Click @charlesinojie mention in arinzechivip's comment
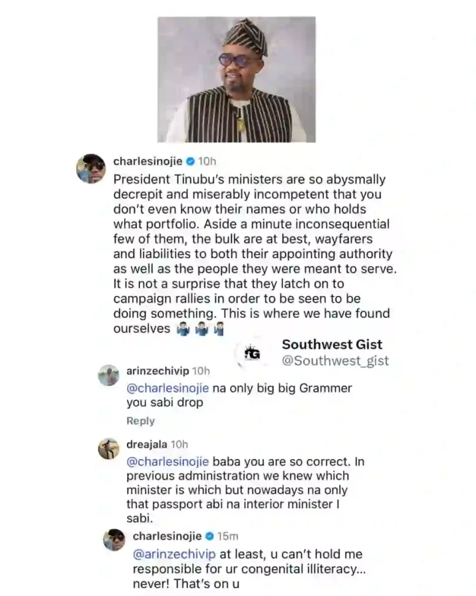This screenshot has height=596, width=476. point(167,388)
